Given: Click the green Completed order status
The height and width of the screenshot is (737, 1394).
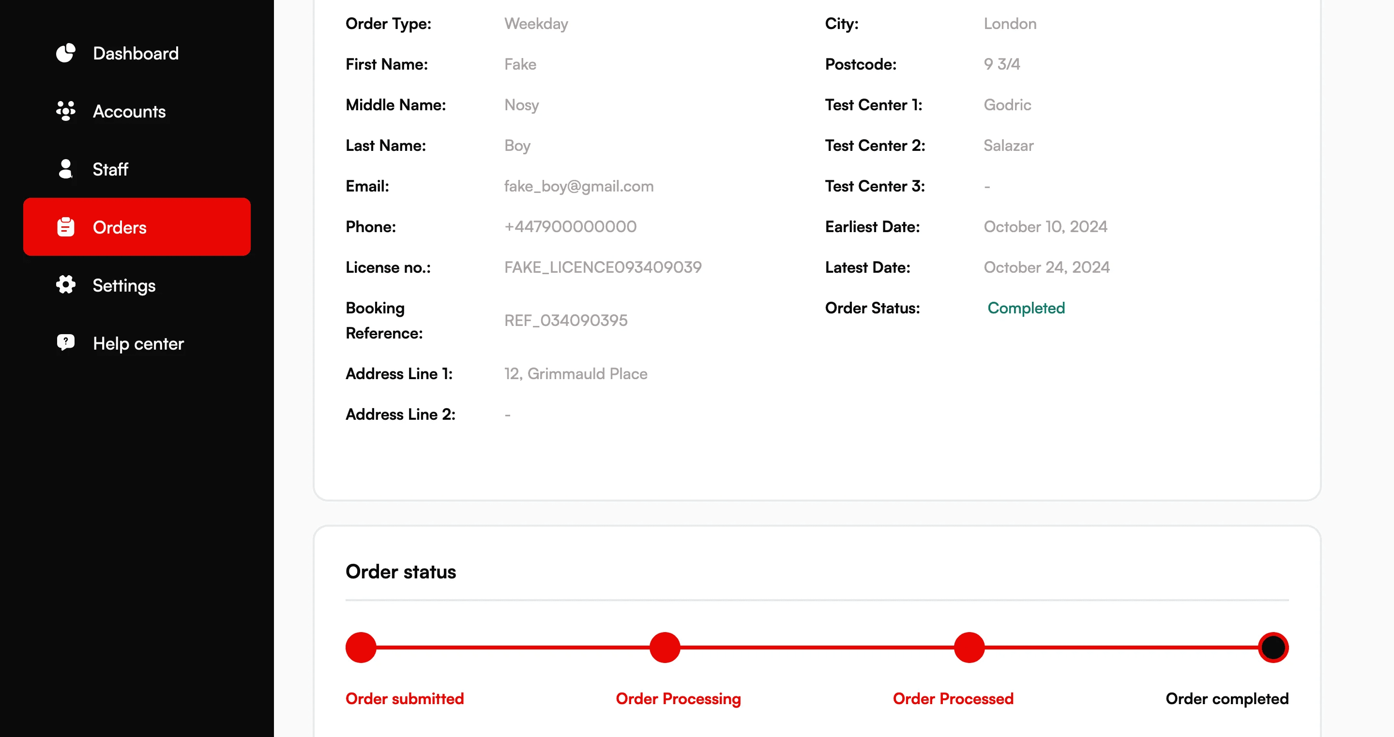Looking at the screenshot, I should (x=1026, y=308).
